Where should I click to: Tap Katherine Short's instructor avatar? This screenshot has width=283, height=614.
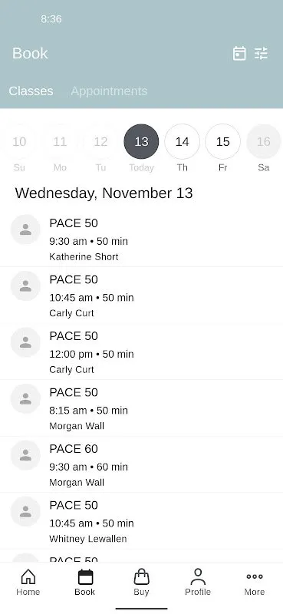tap(25, 229)
